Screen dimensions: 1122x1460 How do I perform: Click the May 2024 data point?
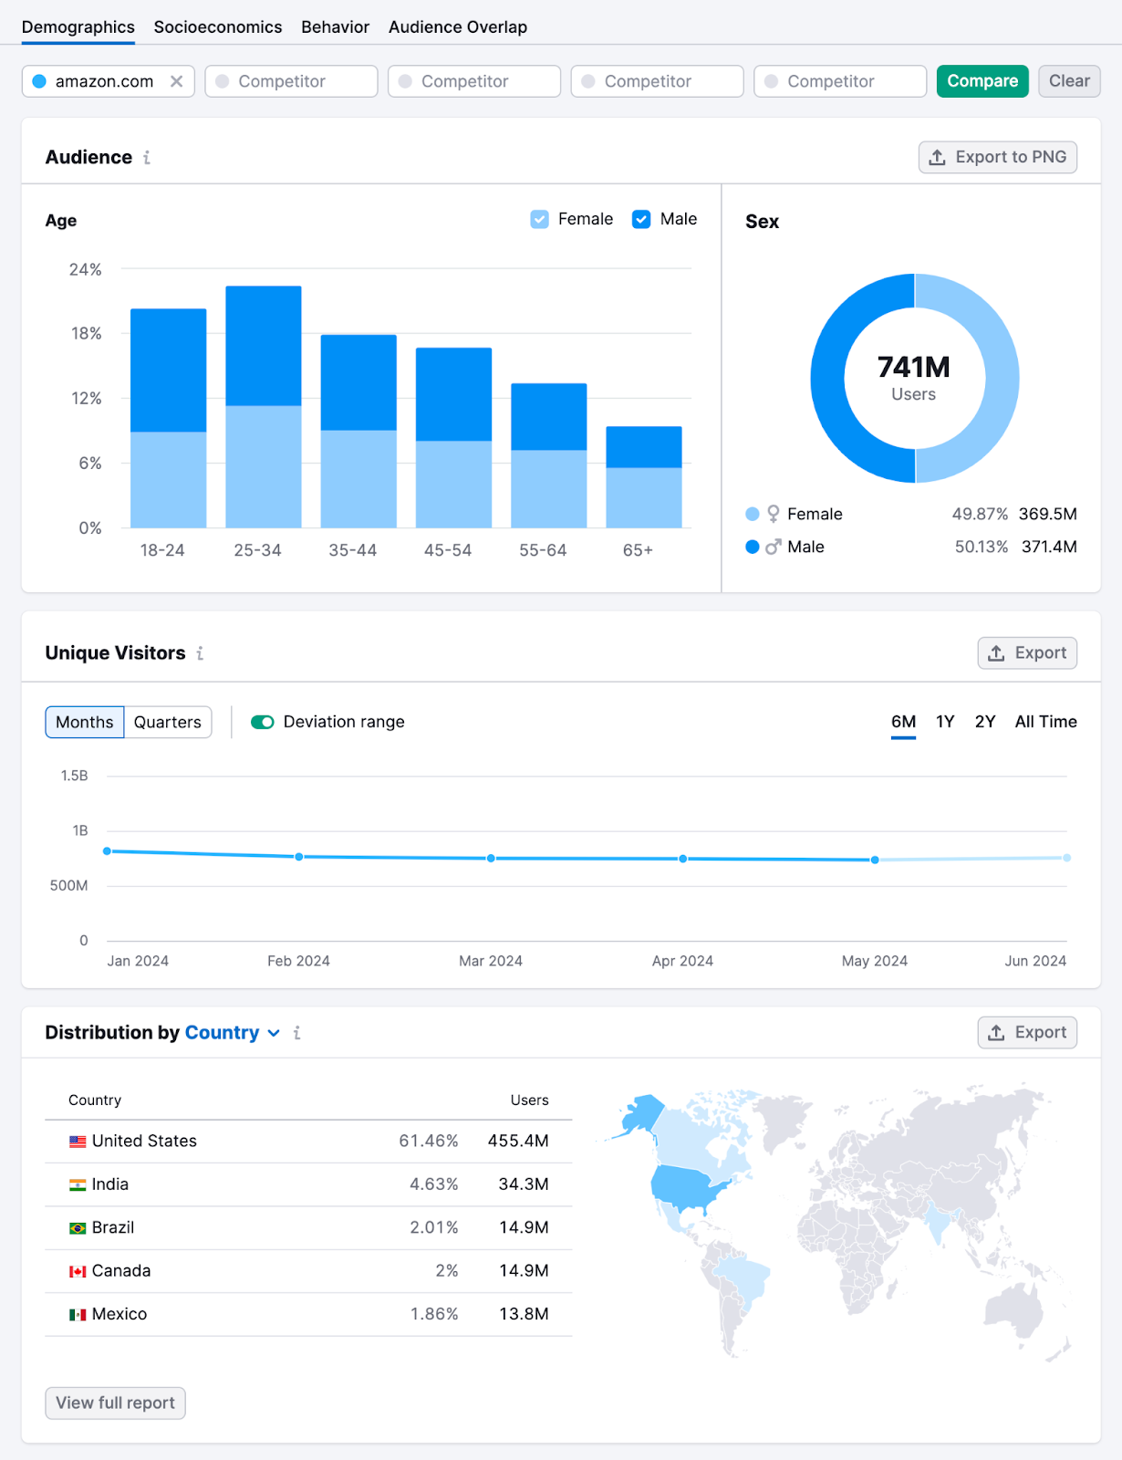875,860
